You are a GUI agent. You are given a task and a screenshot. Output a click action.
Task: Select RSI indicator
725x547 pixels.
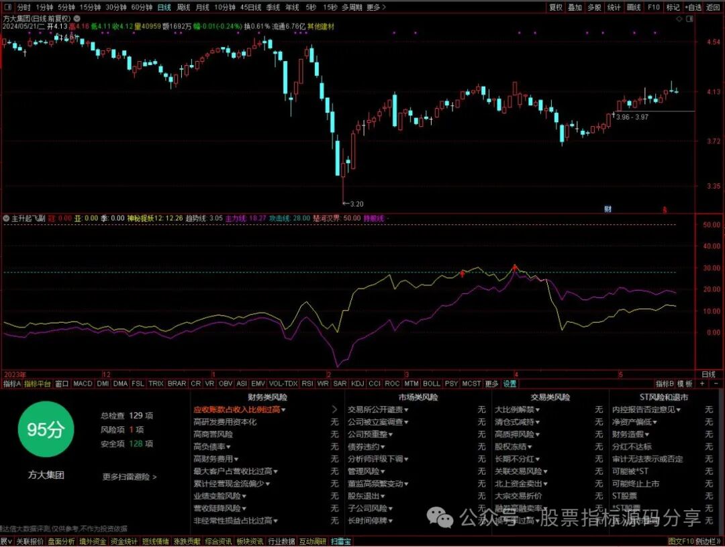point(307,384)
